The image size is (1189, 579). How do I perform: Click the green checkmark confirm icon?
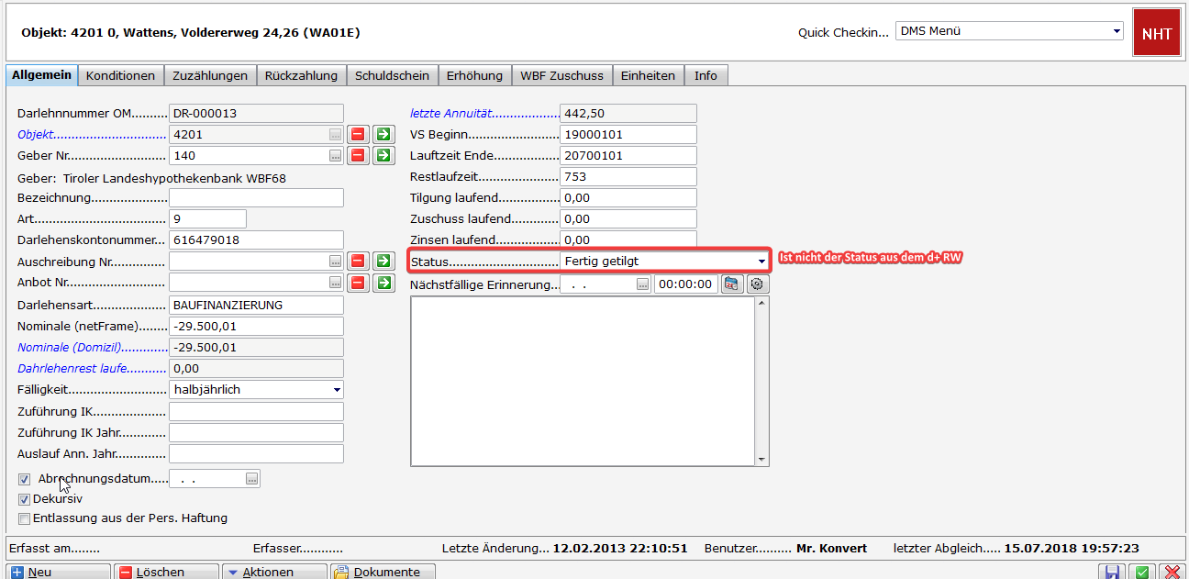(x=1141, y=572)
